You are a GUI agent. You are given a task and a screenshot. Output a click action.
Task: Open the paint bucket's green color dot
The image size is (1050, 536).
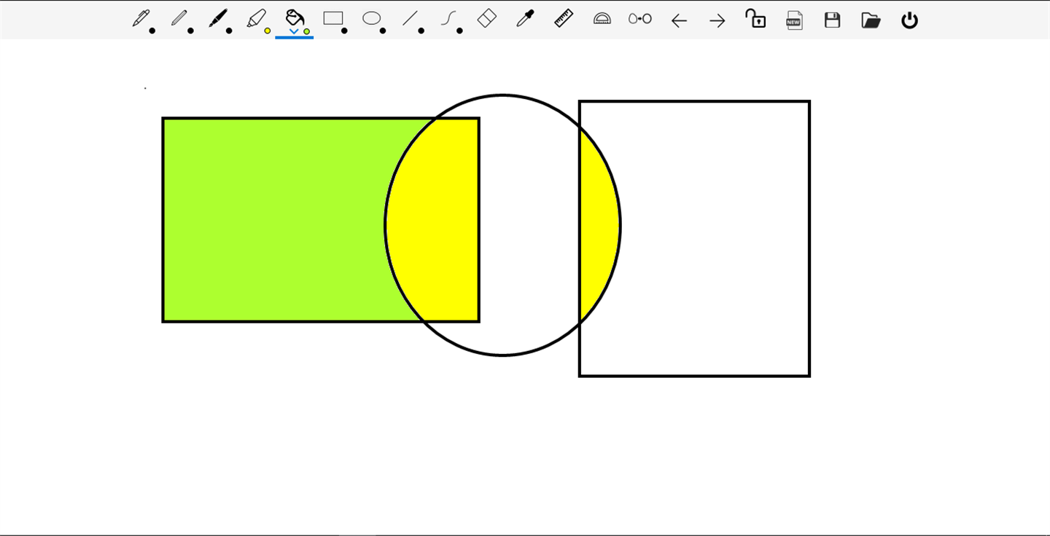(307, 31)
